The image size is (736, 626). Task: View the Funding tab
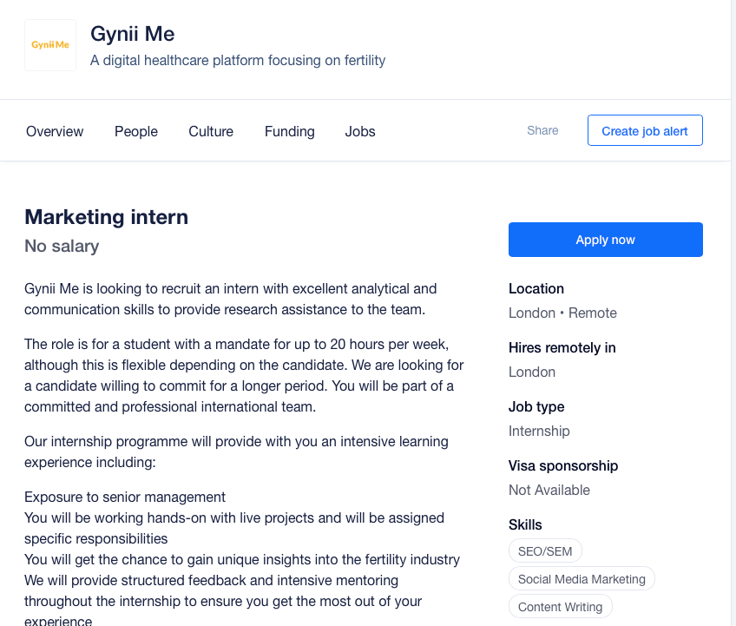290,131
